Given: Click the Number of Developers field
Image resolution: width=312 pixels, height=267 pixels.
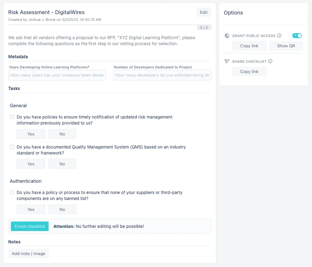Looking at the screenshot, I should 162,75.
